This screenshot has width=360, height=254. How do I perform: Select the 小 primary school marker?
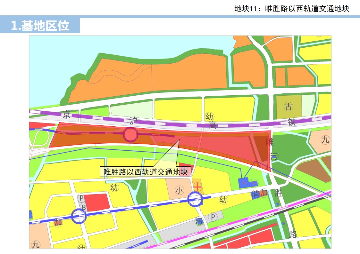click(179, 191)
